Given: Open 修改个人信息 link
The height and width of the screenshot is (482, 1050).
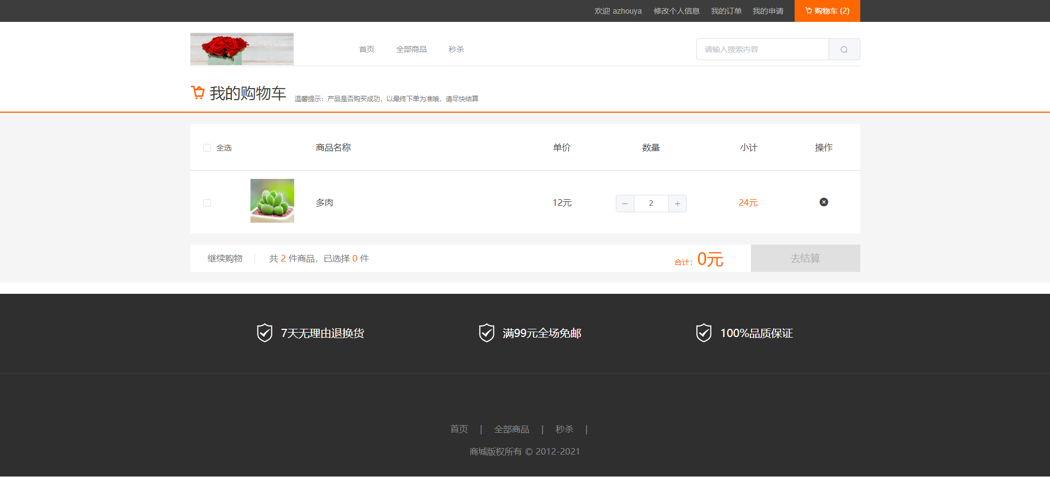Looking at the screenshot, I should click(x=676, y=11).
